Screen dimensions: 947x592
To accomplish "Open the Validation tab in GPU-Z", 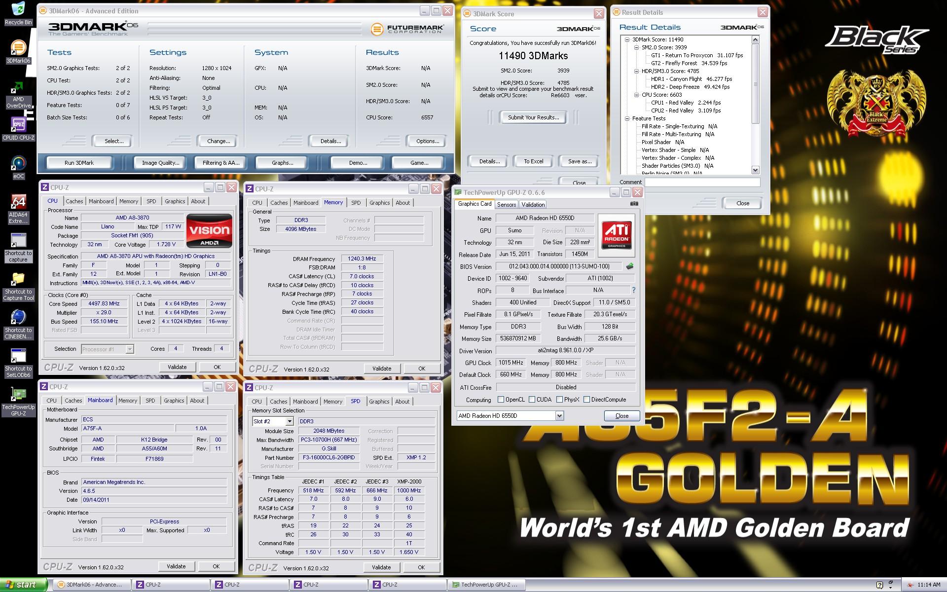I will click(533, 205).
